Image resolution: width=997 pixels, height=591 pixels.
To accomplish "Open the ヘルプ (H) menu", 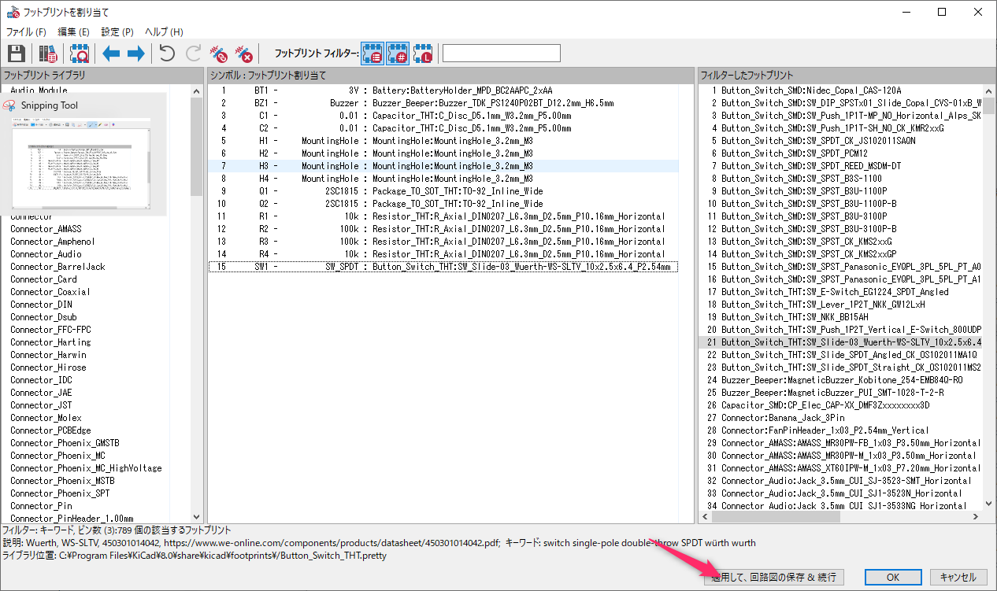I will pos(164,32).
